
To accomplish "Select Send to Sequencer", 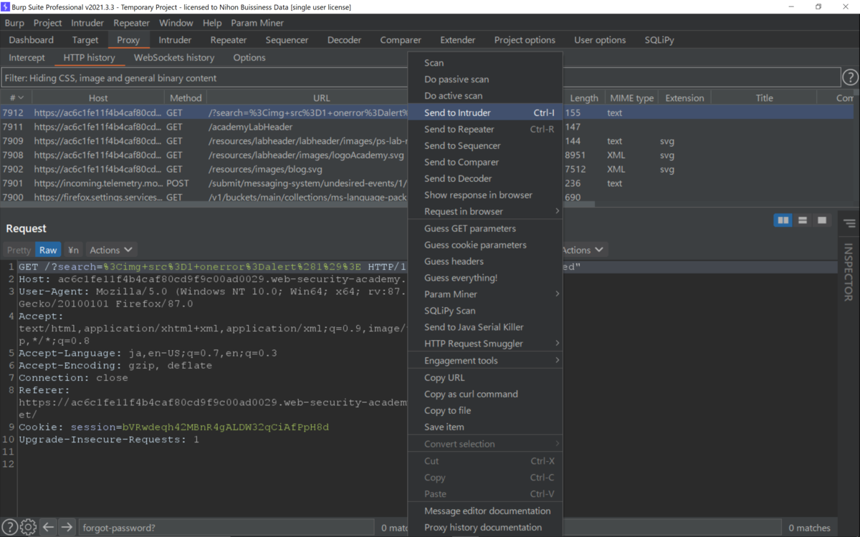I will [x=485, y=145].
